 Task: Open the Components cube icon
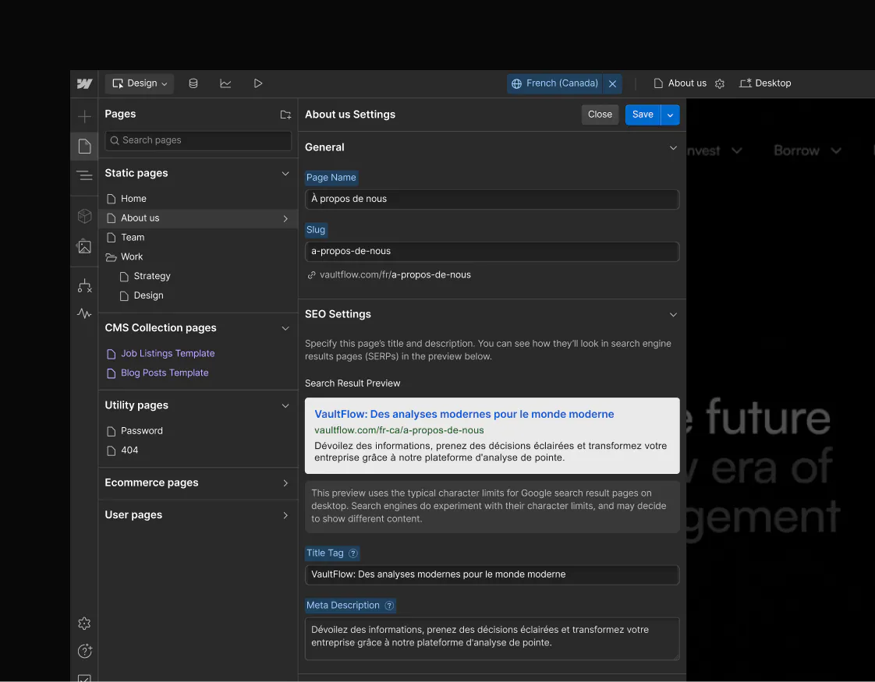tap(84, 216)
